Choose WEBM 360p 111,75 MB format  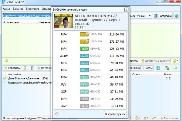pos(90,56)
